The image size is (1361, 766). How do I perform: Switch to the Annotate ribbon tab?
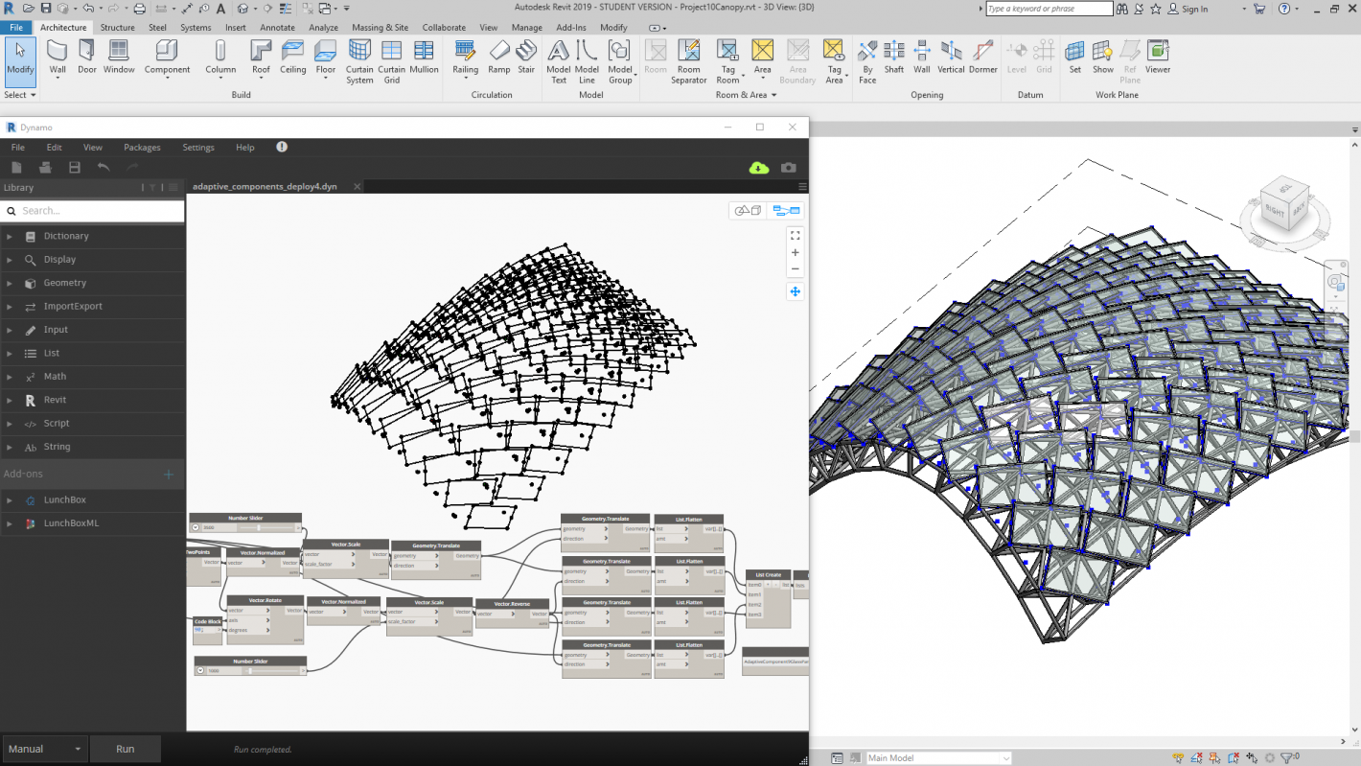click(x=277, y=28)
